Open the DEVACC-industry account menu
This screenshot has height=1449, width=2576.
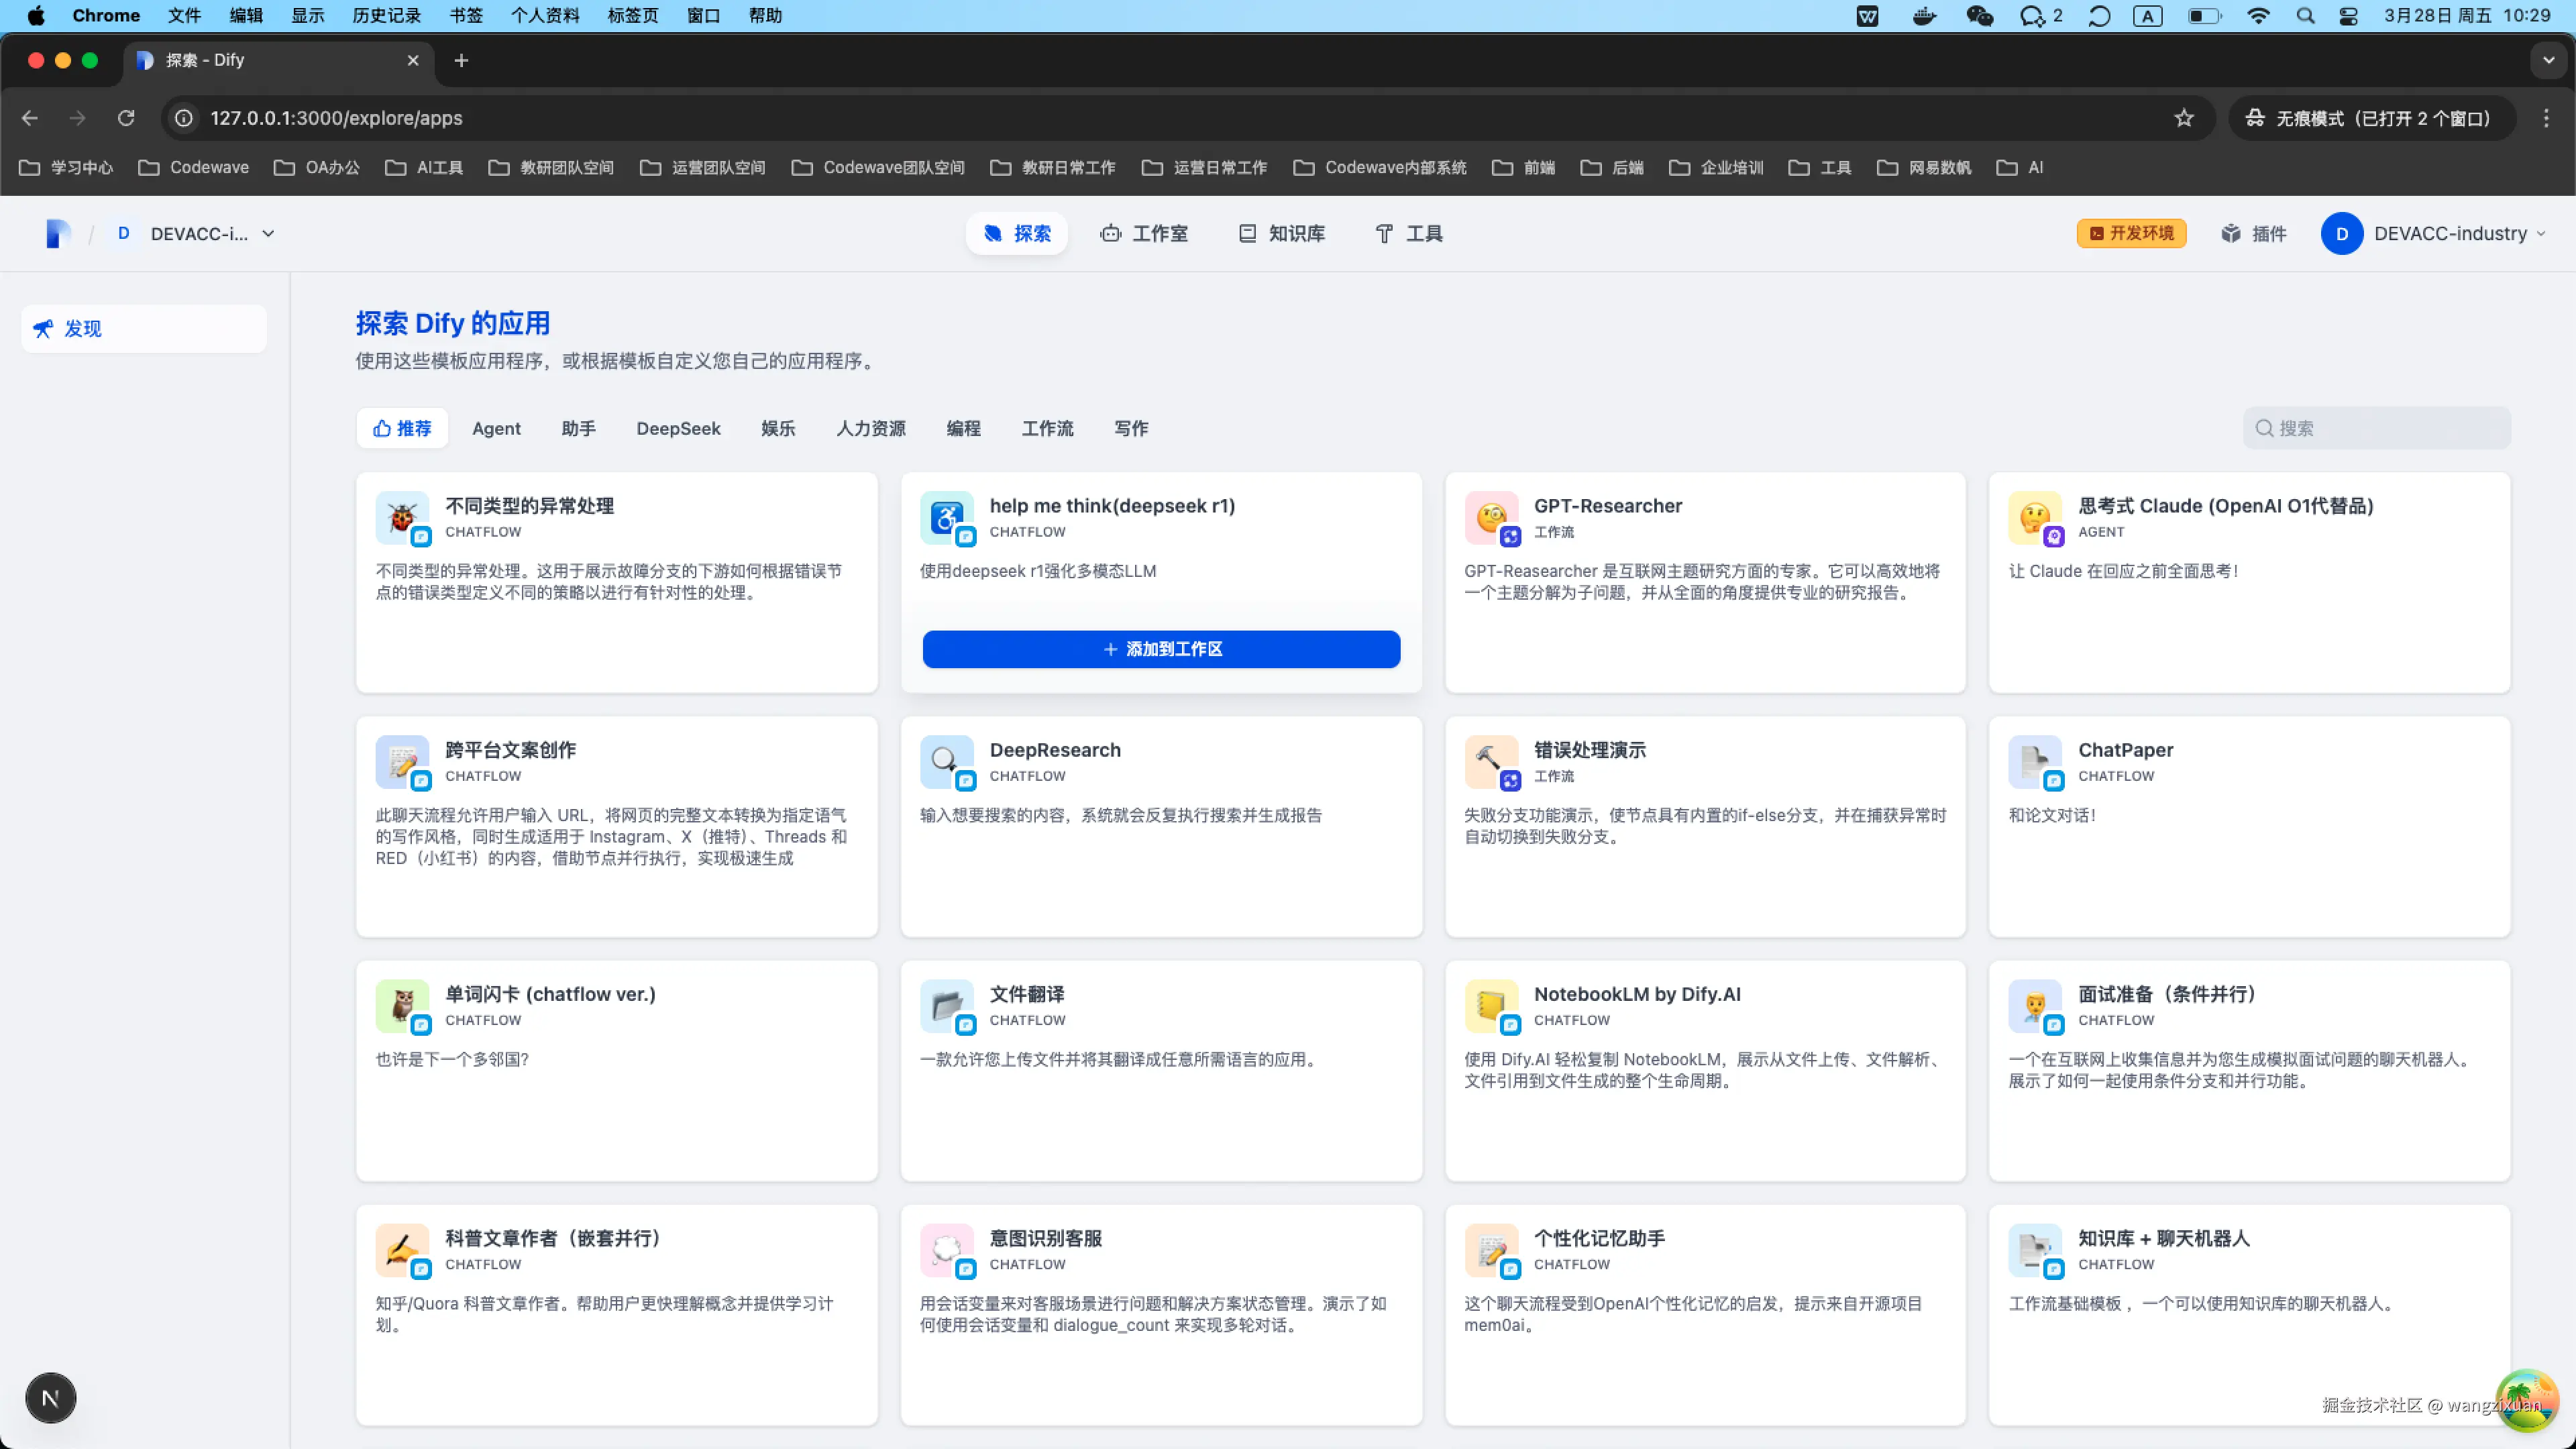[2432, 233]
